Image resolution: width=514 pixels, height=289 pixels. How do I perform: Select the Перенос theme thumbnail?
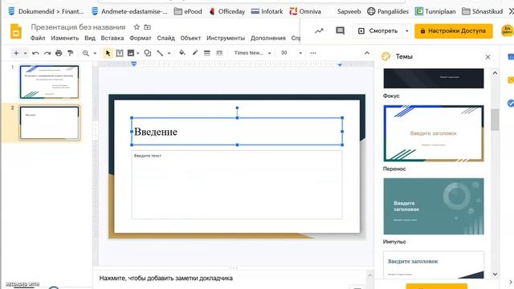[434, 133]
